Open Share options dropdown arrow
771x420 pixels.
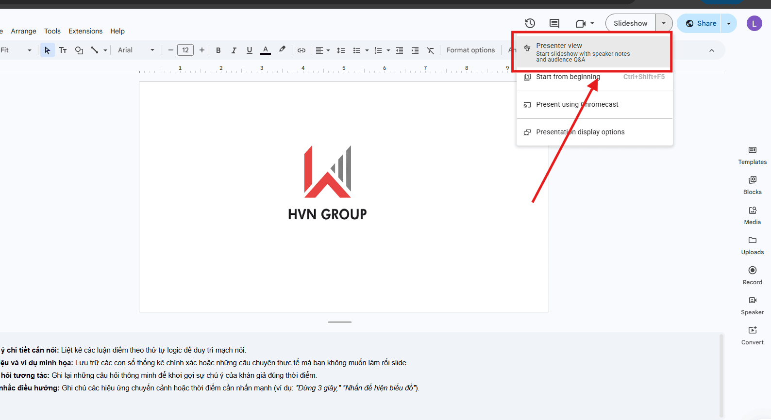[x=729, y=23]
